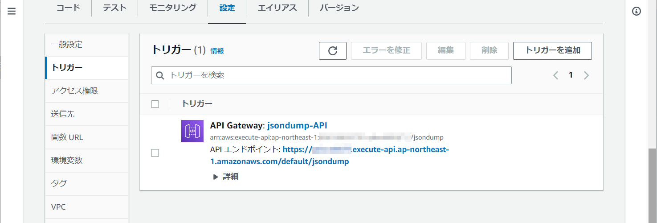Image resolution: width=657 pixels, height=223 pixels.
Task: Click the API Gateway trigger icon
Action: [x=192, y=131]
